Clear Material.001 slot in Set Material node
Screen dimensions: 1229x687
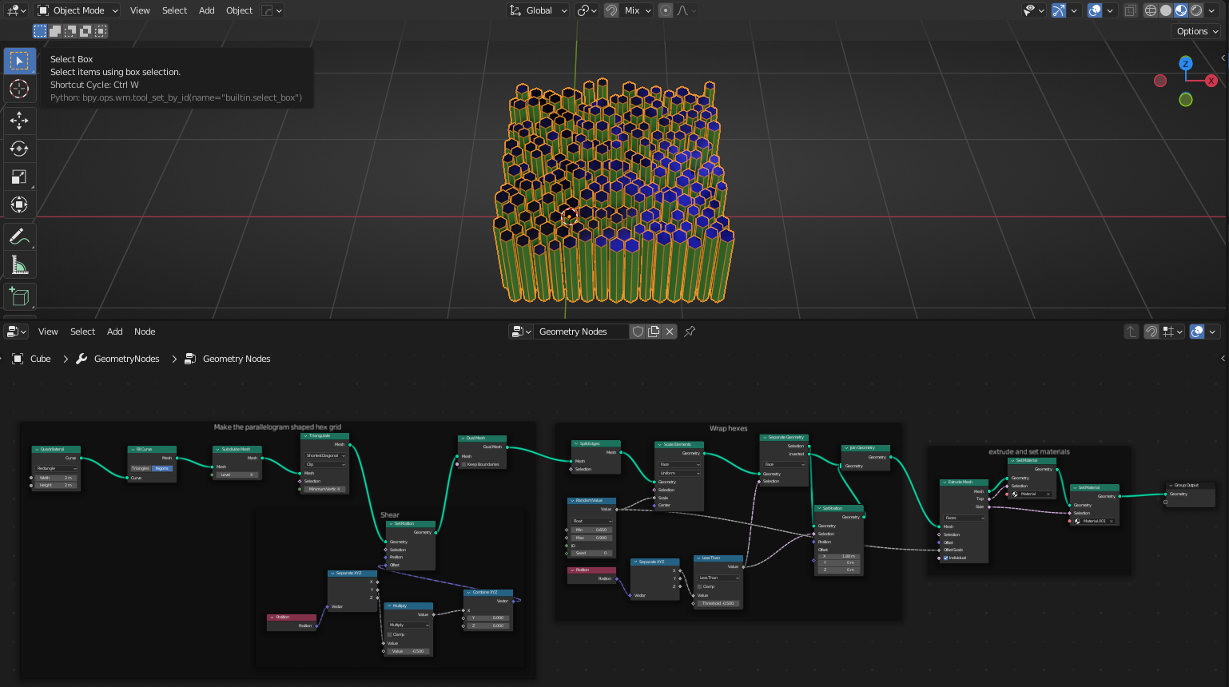[x=1112, y=521]
